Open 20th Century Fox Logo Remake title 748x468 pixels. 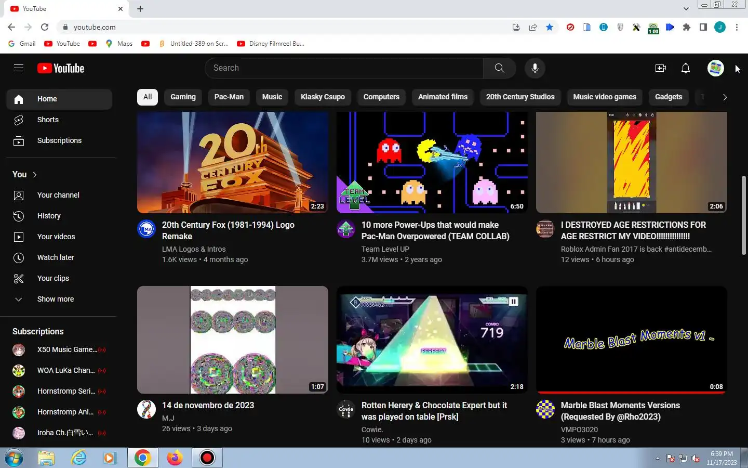click(228, 230)
